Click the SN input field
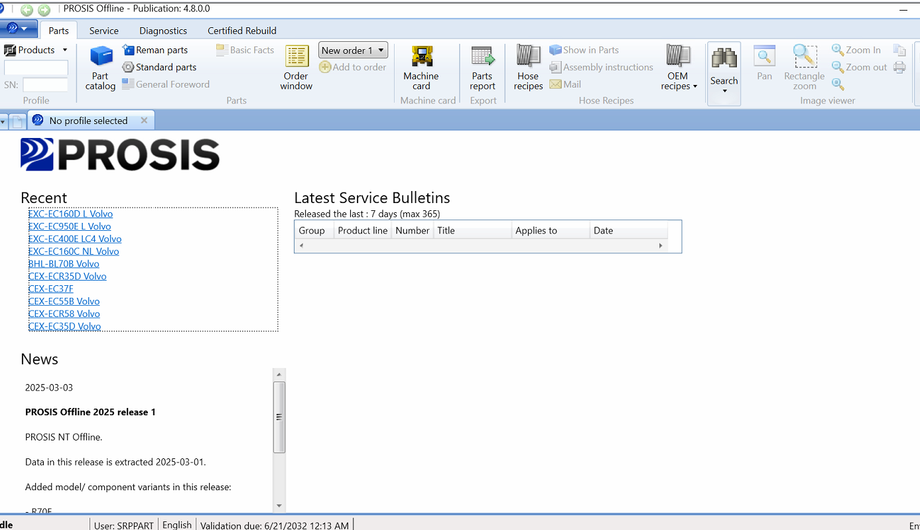Viewport: 920px width, 530px height. [x=45, y=85]
